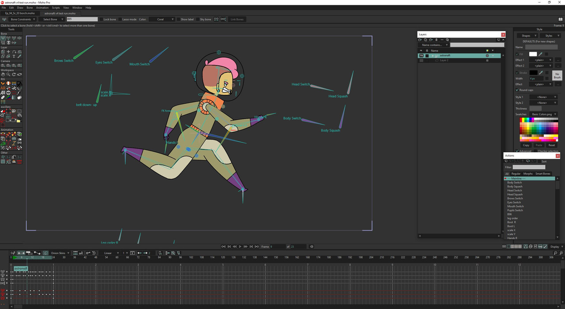Open the Layers panel more options (...) icon
Screen dimensions: 565x309
442,40
